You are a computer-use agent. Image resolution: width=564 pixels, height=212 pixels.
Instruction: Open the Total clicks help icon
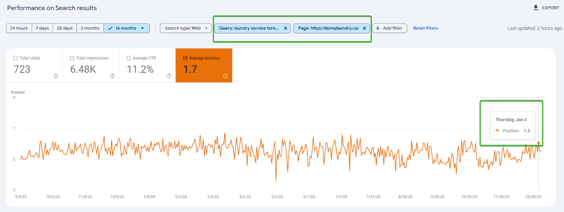tap(56, 76)
